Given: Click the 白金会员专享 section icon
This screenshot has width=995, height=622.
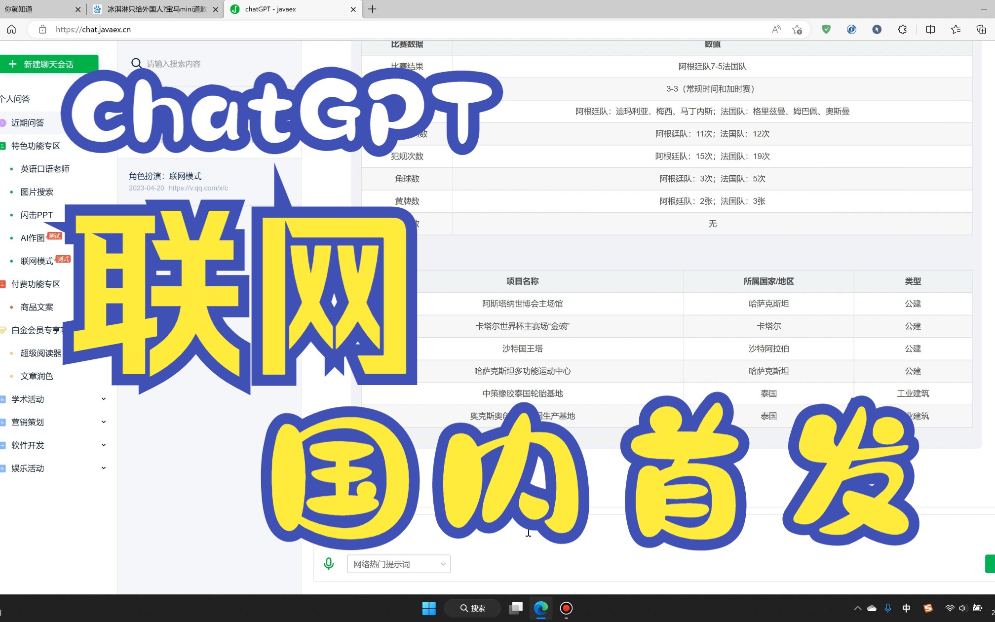Looking at the screenshot, I should pyautogui.click(x=2, y=330).
